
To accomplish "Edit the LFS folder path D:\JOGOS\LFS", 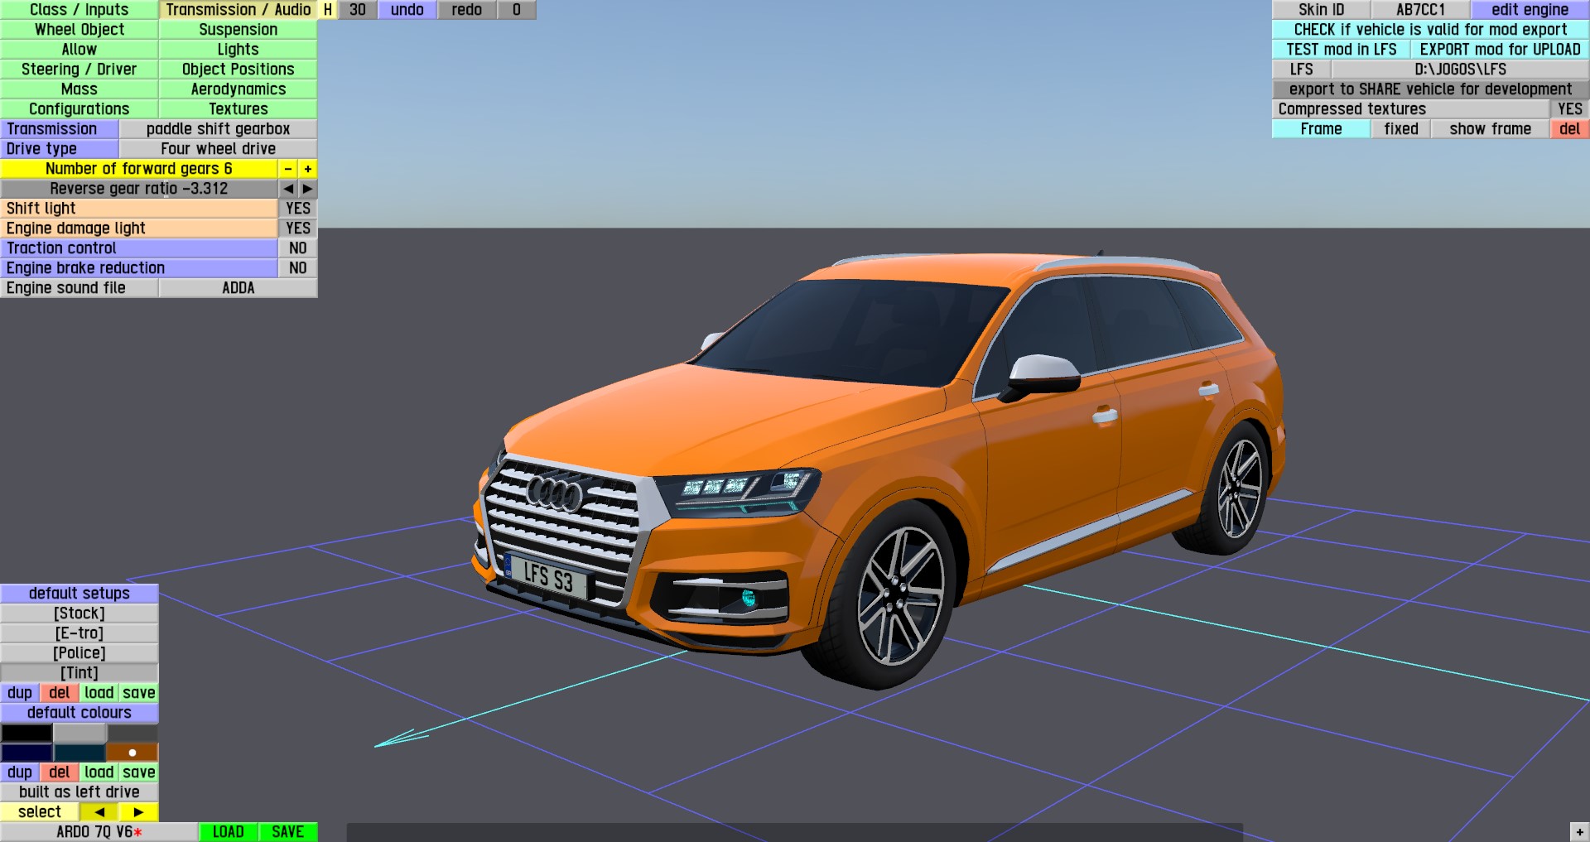I will coord(1461,70).
